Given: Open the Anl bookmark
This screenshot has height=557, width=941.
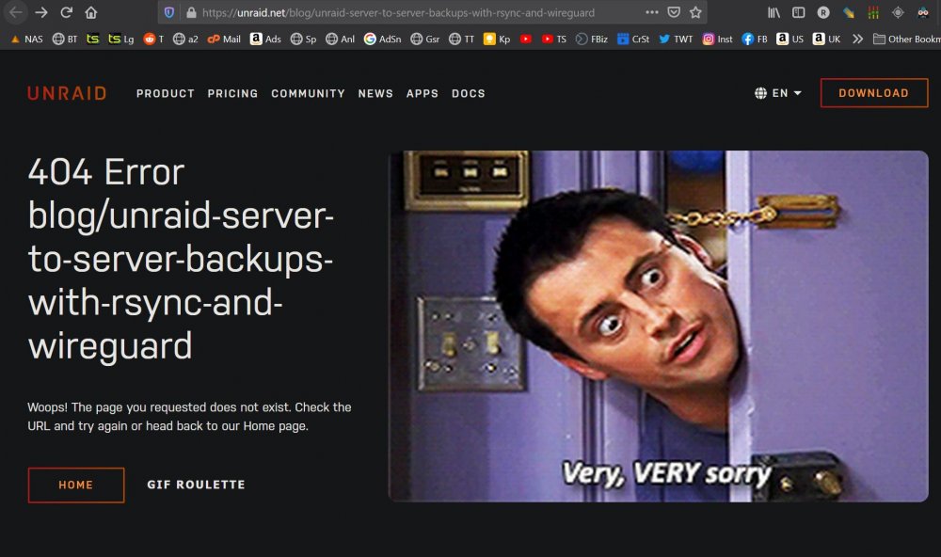Looking at the screenshot, I should [340, 39].
